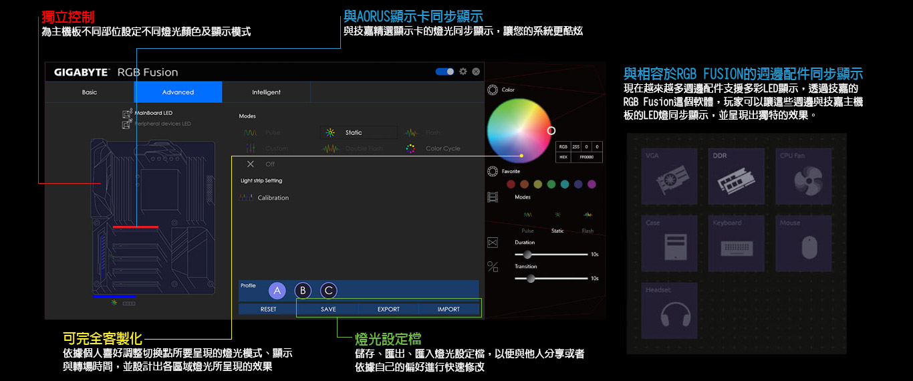
Task: Select profile C
Action: (328, 291)
